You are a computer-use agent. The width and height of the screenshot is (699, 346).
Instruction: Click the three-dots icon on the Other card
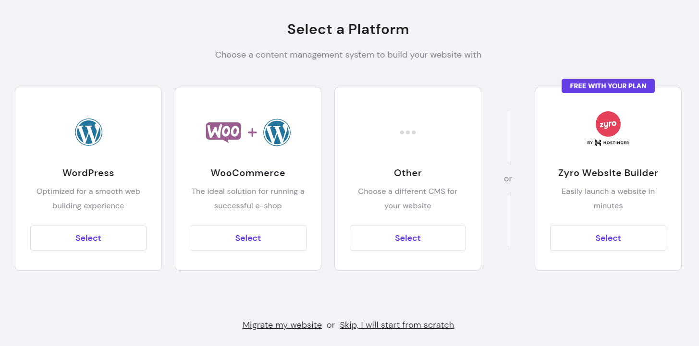(407, 132)
